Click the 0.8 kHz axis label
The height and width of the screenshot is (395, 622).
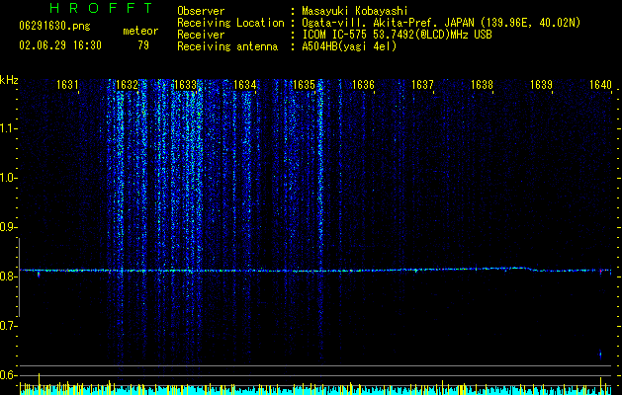coord(8,276)
